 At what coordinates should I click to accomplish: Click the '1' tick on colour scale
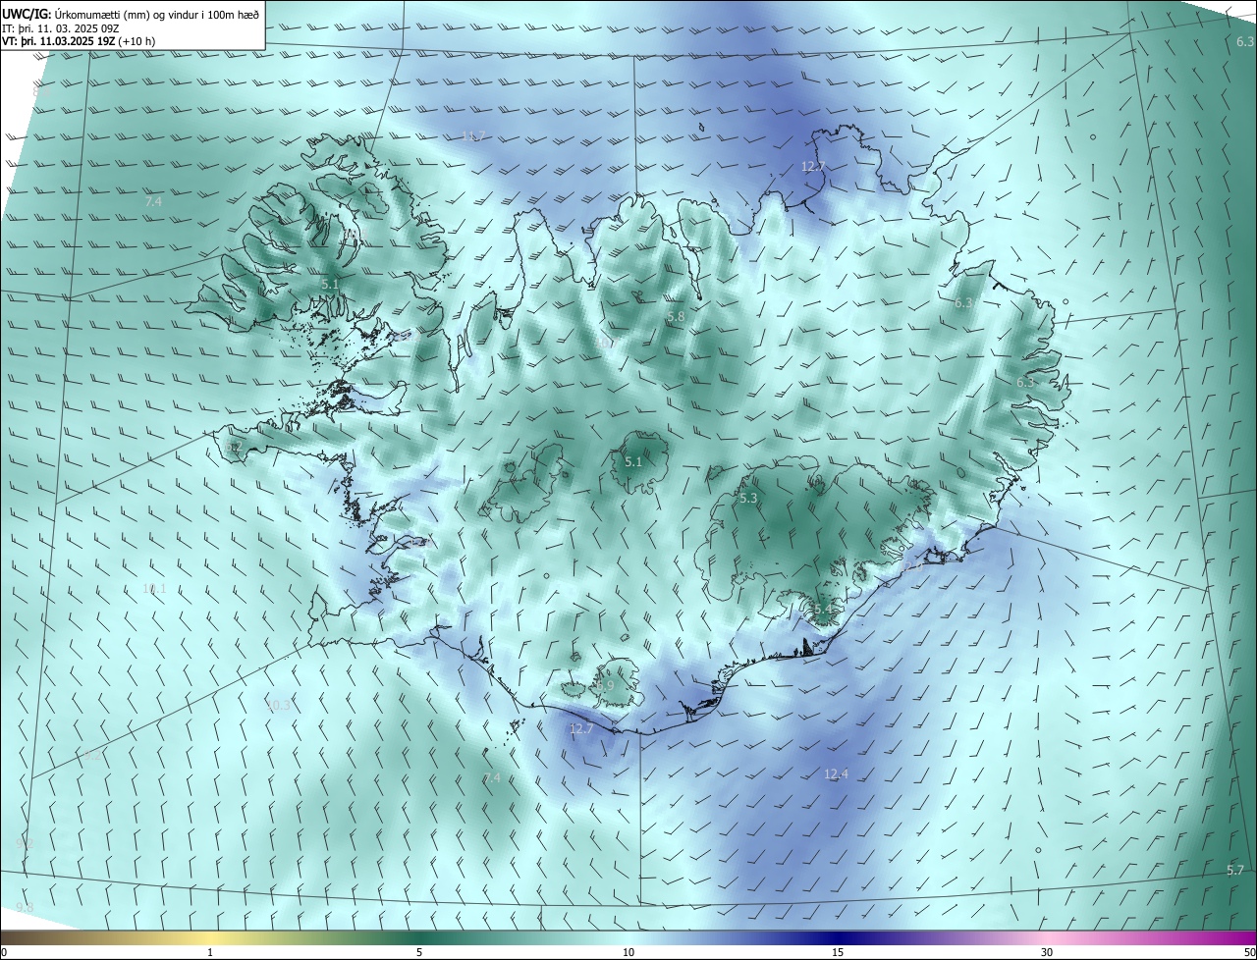210,952
